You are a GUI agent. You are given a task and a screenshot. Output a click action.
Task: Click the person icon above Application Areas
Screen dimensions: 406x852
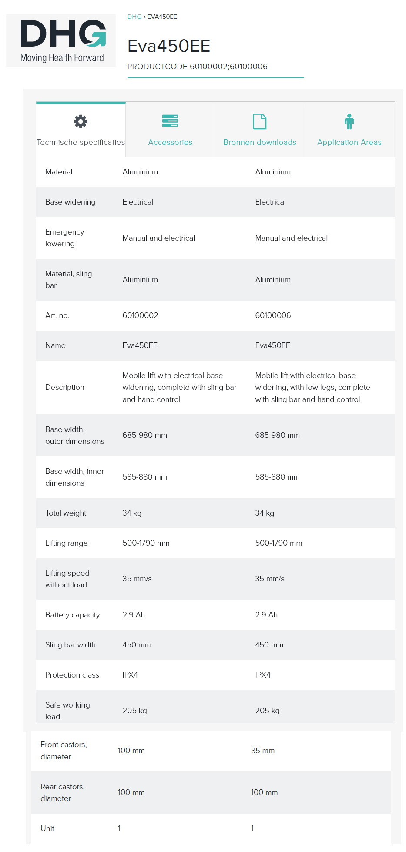pos(349,121)
